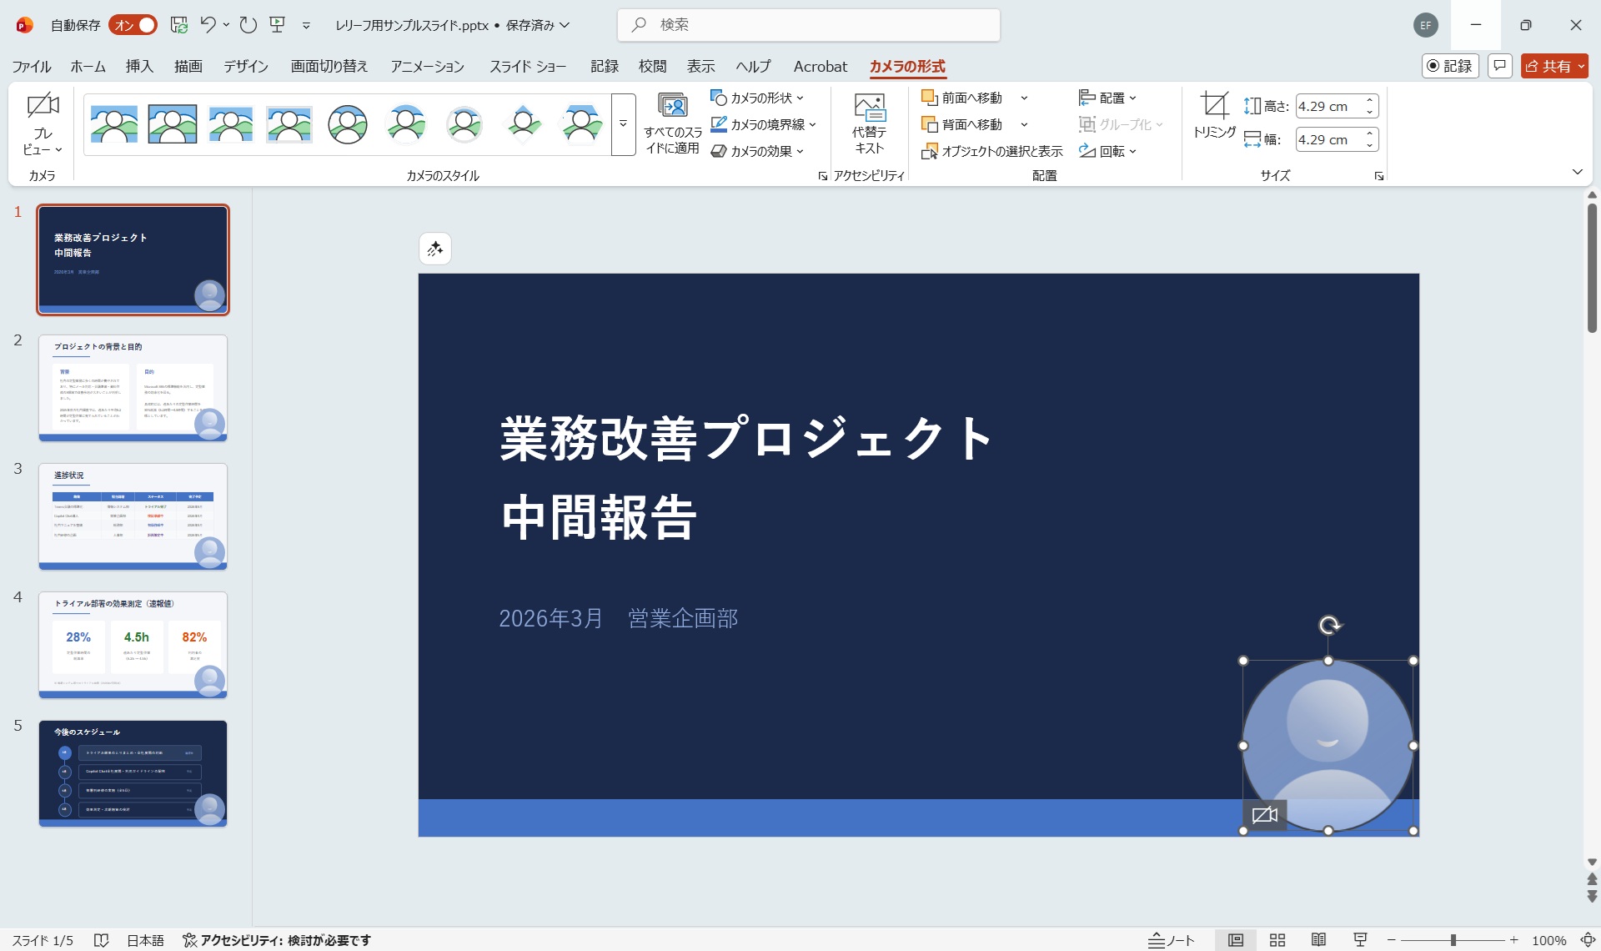Click the Designer sparkle icon on the slide

tap(434, 248)
